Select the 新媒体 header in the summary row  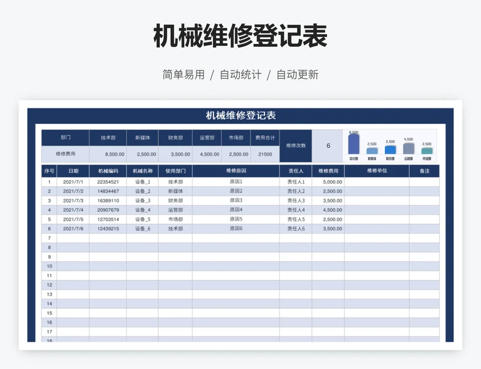[142, 138]
